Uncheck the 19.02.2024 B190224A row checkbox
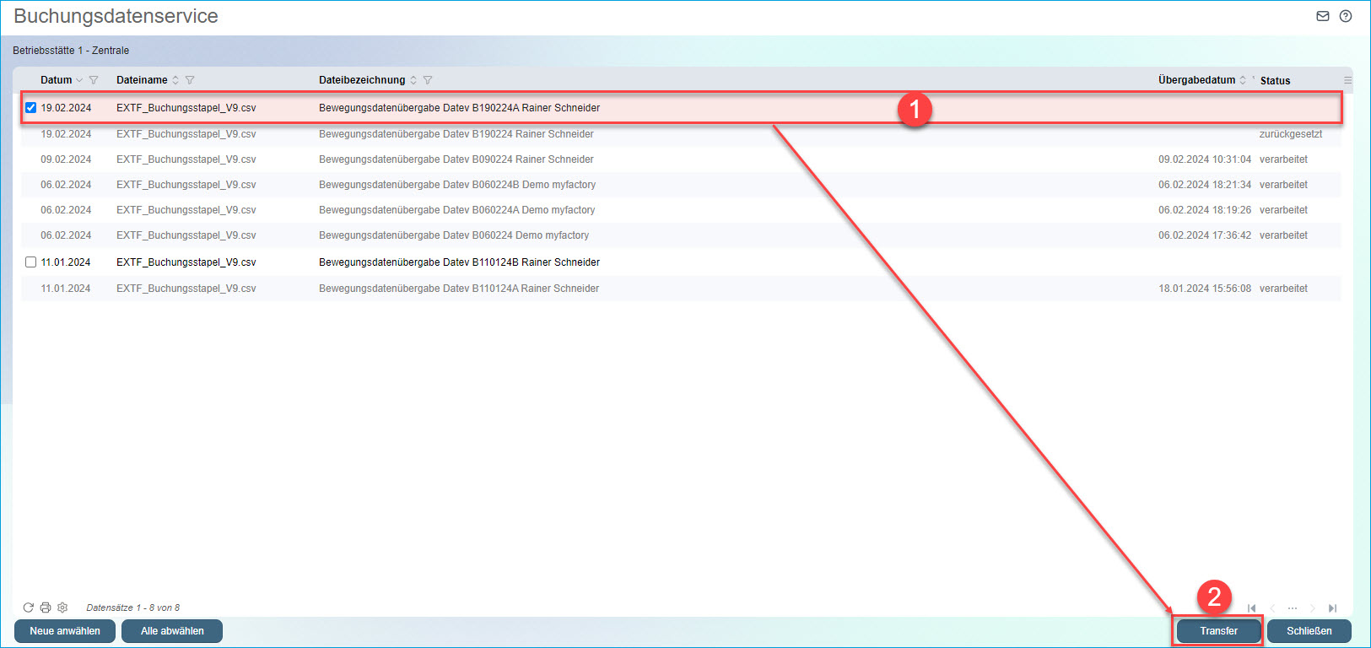Screen dimensions: 1371x648 31,108
